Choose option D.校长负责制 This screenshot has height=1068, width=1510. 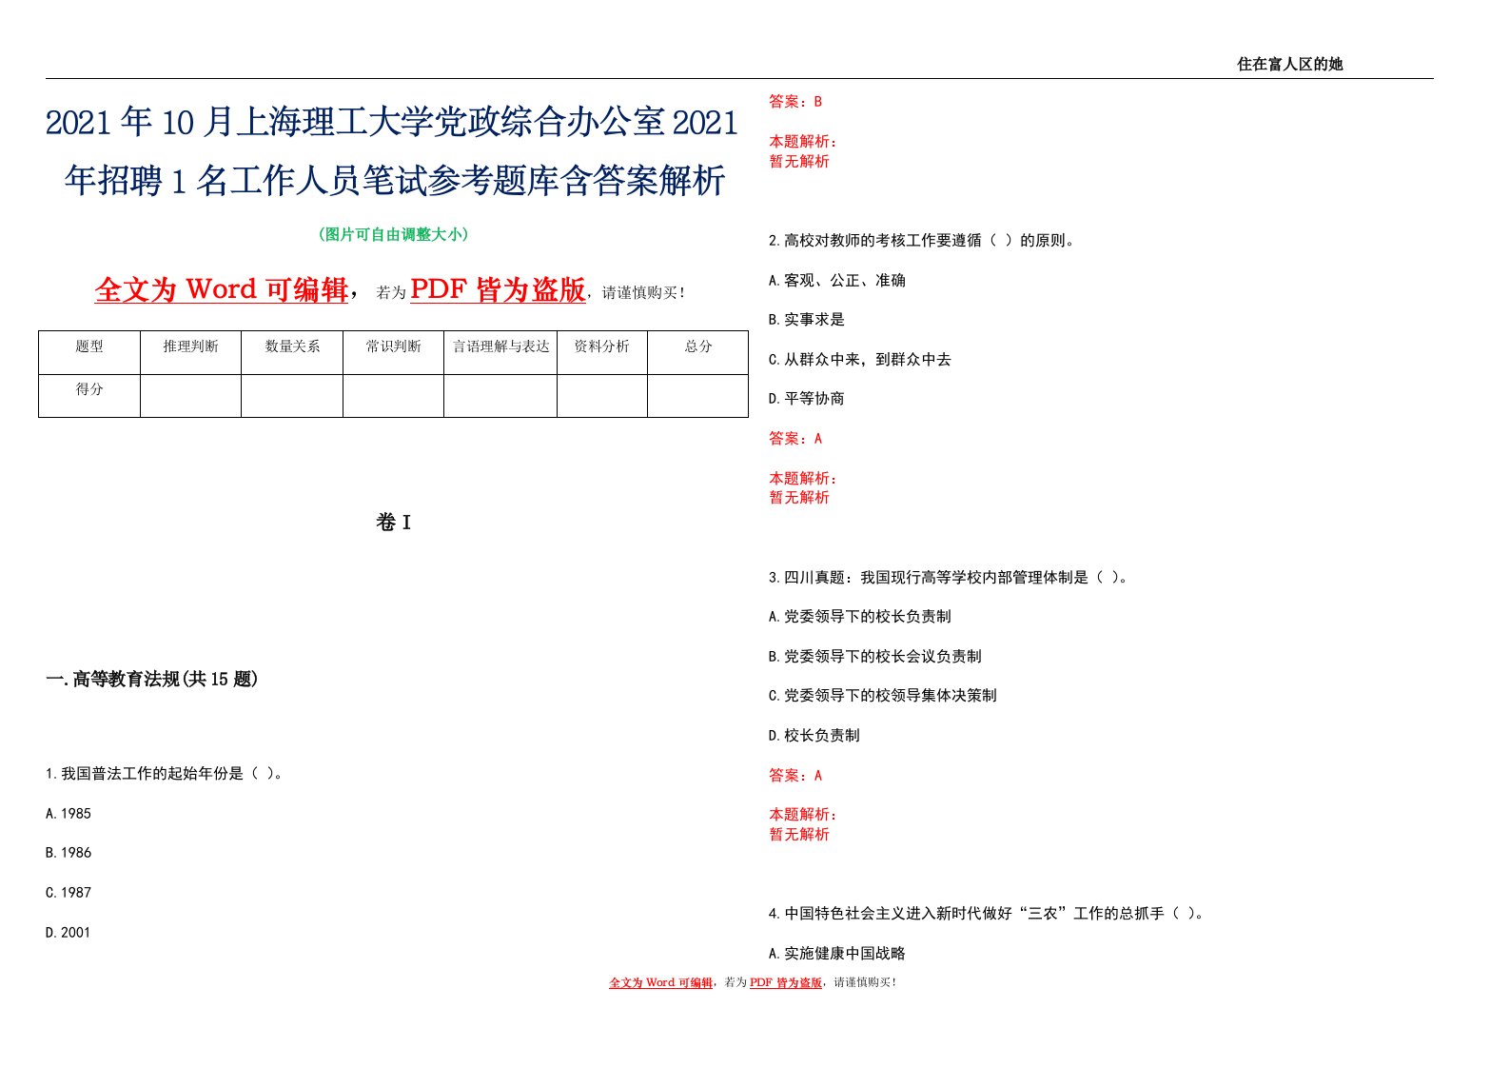(x=814, y=736)
